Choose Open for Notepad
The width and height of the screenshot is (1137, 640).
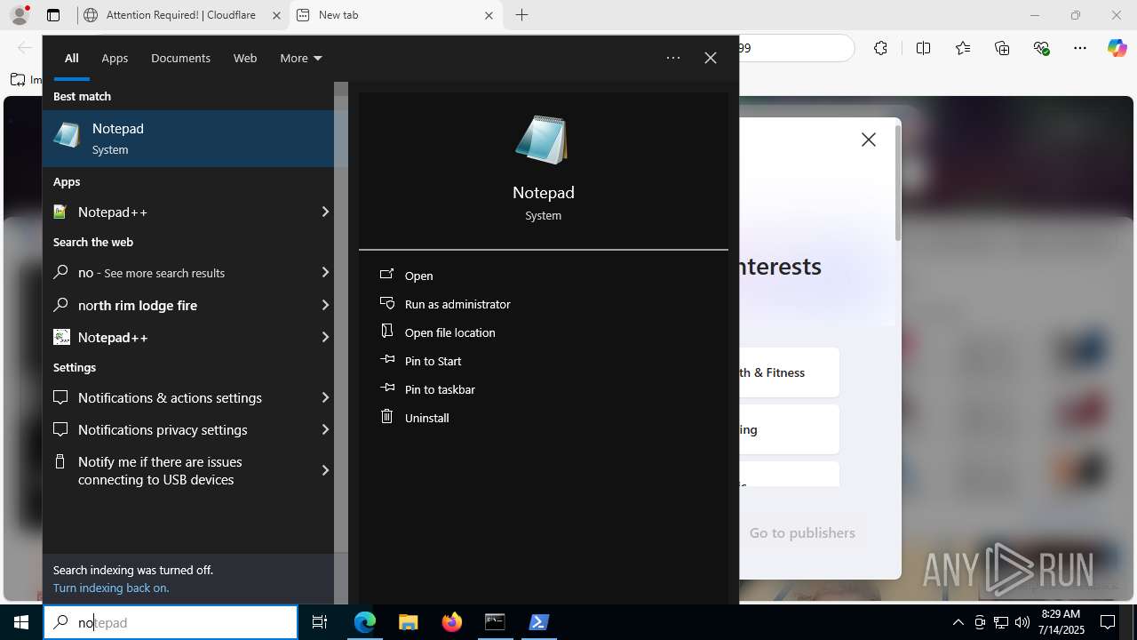tap(419, 276)
